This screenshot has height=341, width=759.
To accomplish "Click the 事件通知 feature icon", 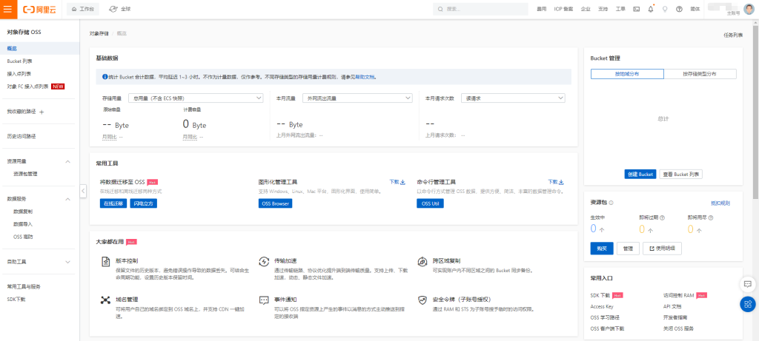I will click(264, 300).
